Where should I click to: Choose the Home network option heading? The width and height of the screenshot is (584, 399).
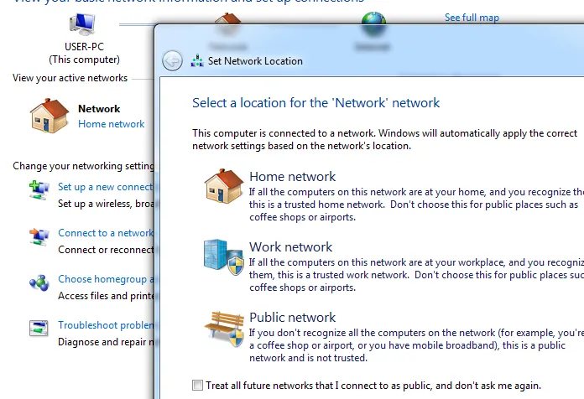[292, 176]
